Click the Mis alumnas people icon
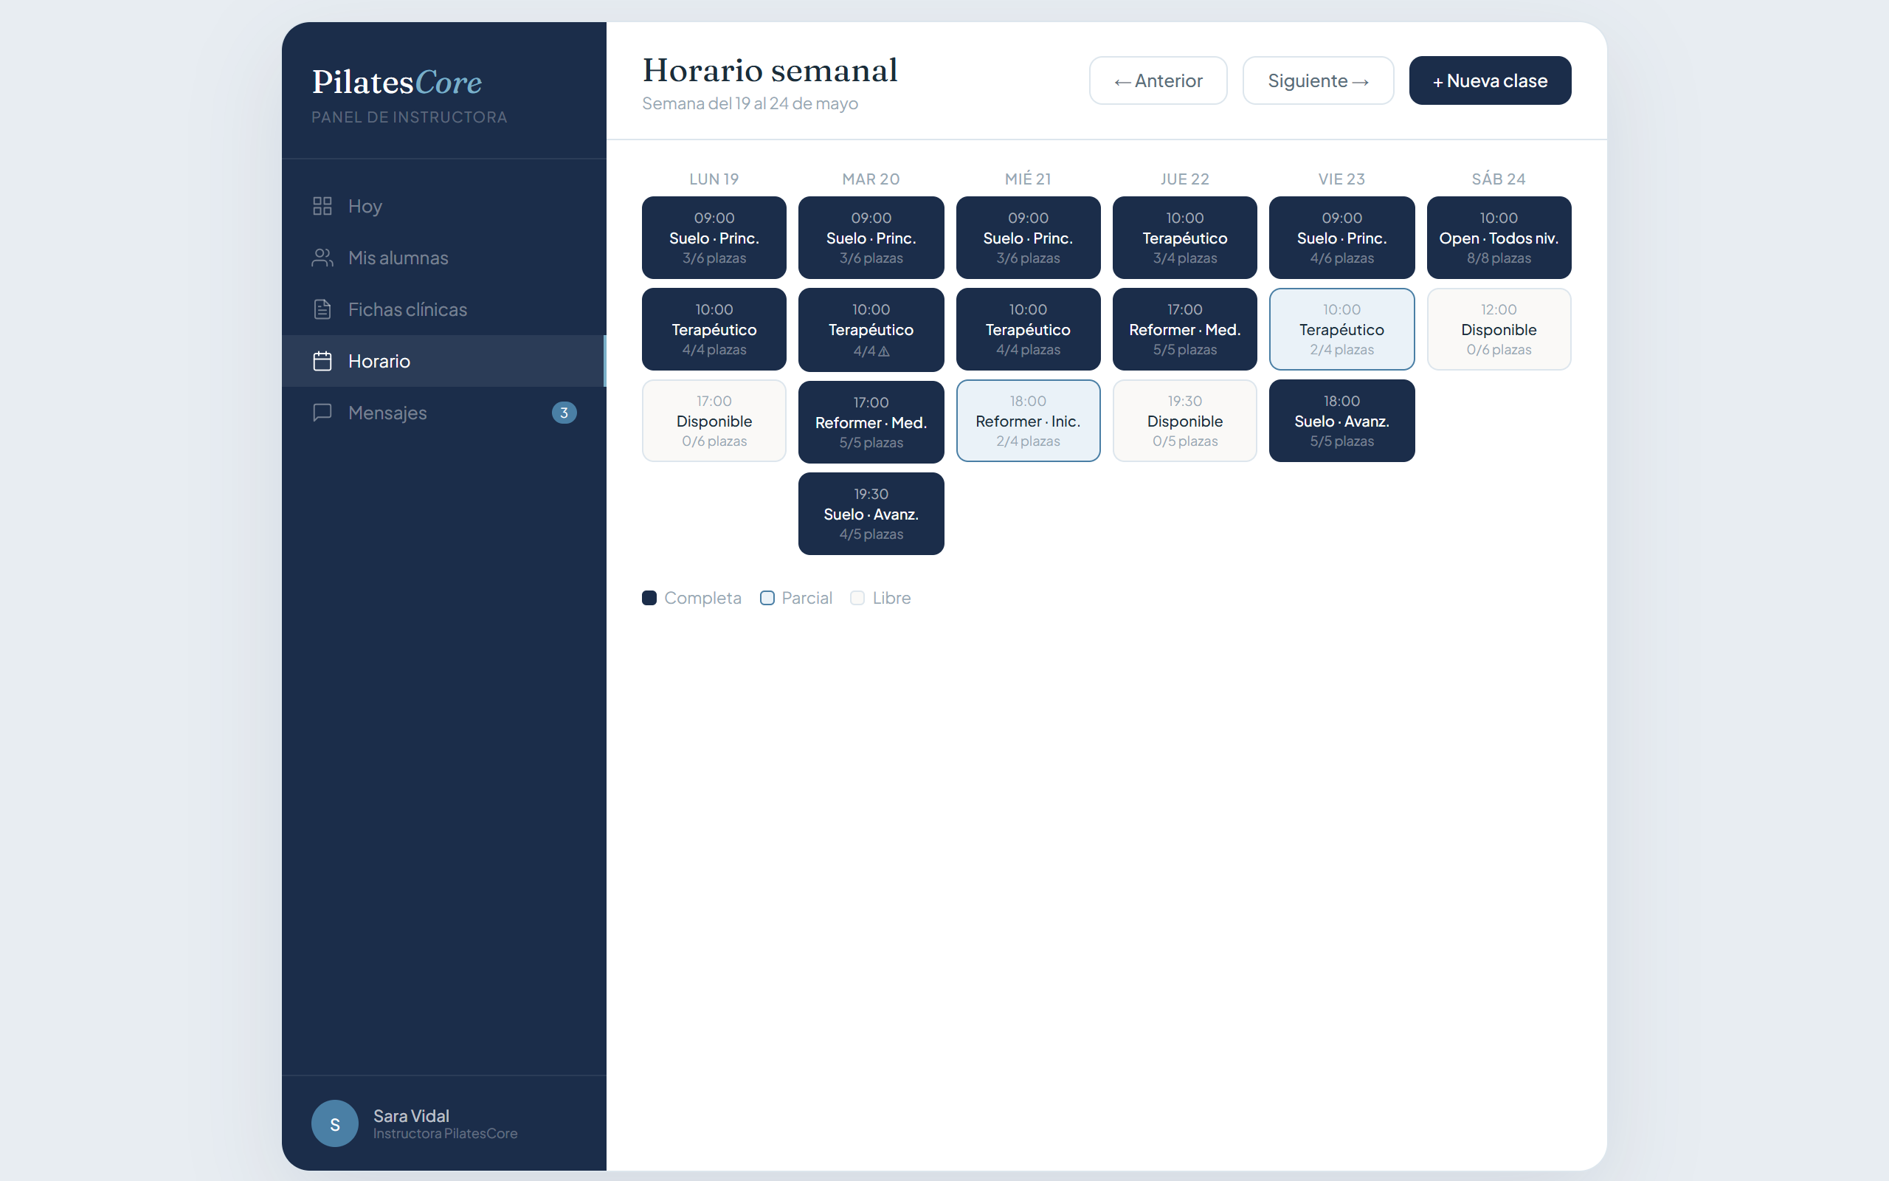Screen dimensions: 1889x1181 tap(322, 258)
